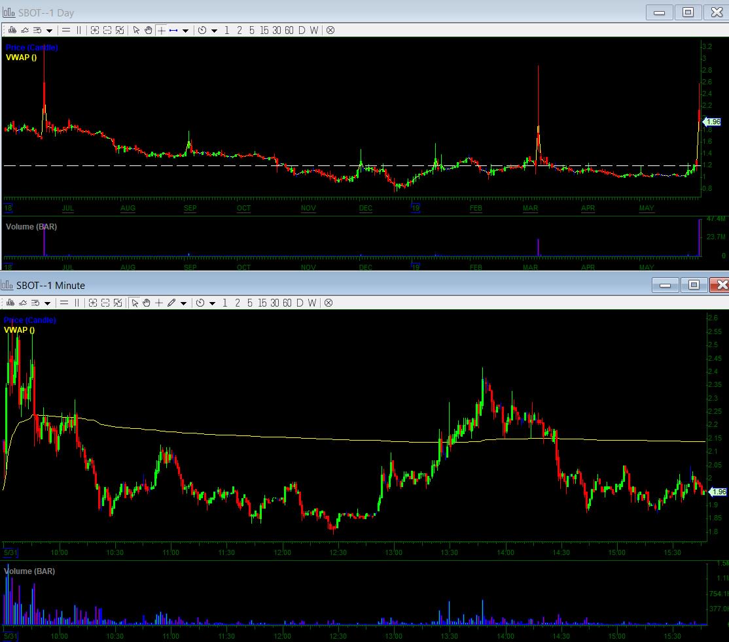Select 2 minute interval in 1 Minute toolbar
The width and height of the screenshot is (729, 642).
click(x=238, y=303)
